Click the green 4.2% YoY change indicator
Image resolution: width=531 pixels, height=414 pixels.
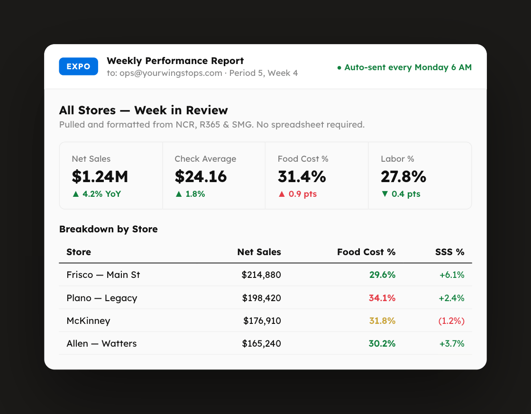click(97, 194)
